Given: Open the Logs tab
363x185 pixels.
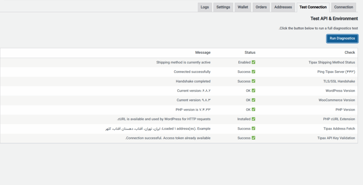Looking at the screenshot, I should click(205, 7).
